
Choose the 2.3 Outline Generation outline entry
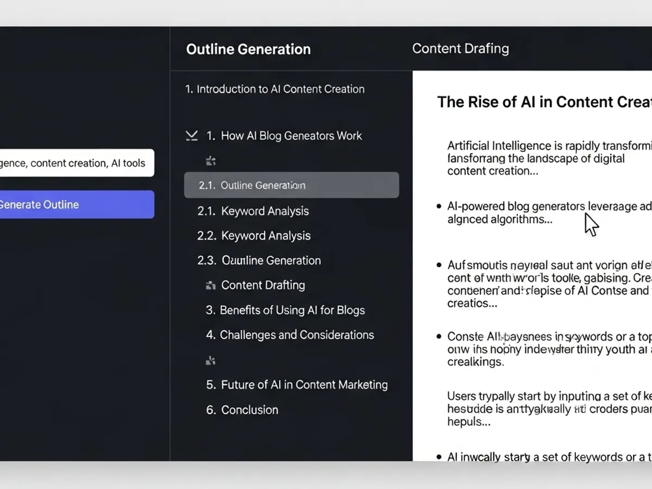pyautogui.click(x=271, y=260)
